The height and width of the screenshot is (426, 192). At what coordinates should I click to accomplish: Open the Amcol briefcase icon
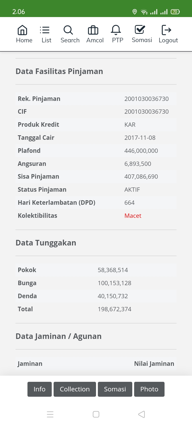click(x=93, y=30)
